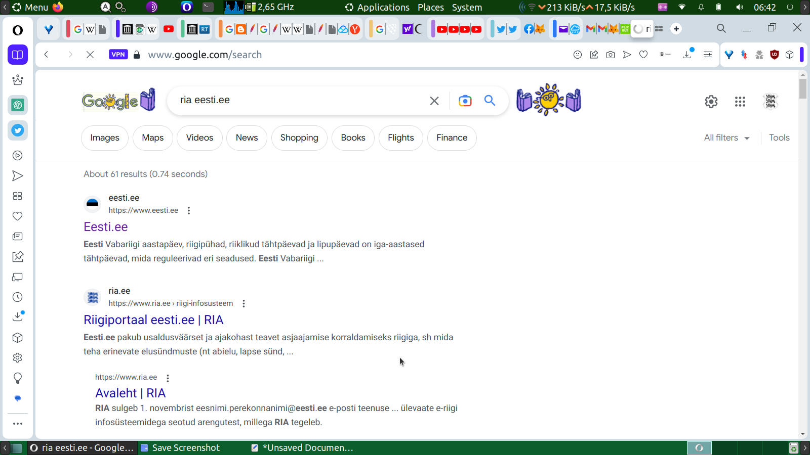Open the Easy Setup sliders icon

pos(708,55)
